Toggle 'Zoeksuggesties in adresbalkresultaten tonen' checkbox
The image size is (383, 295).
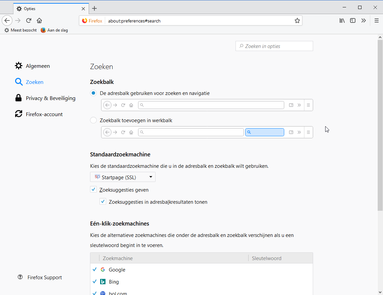point(103,202)
